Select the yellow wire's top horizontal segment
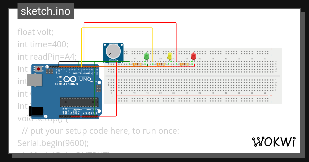309x162 pixels. [117, 28]
